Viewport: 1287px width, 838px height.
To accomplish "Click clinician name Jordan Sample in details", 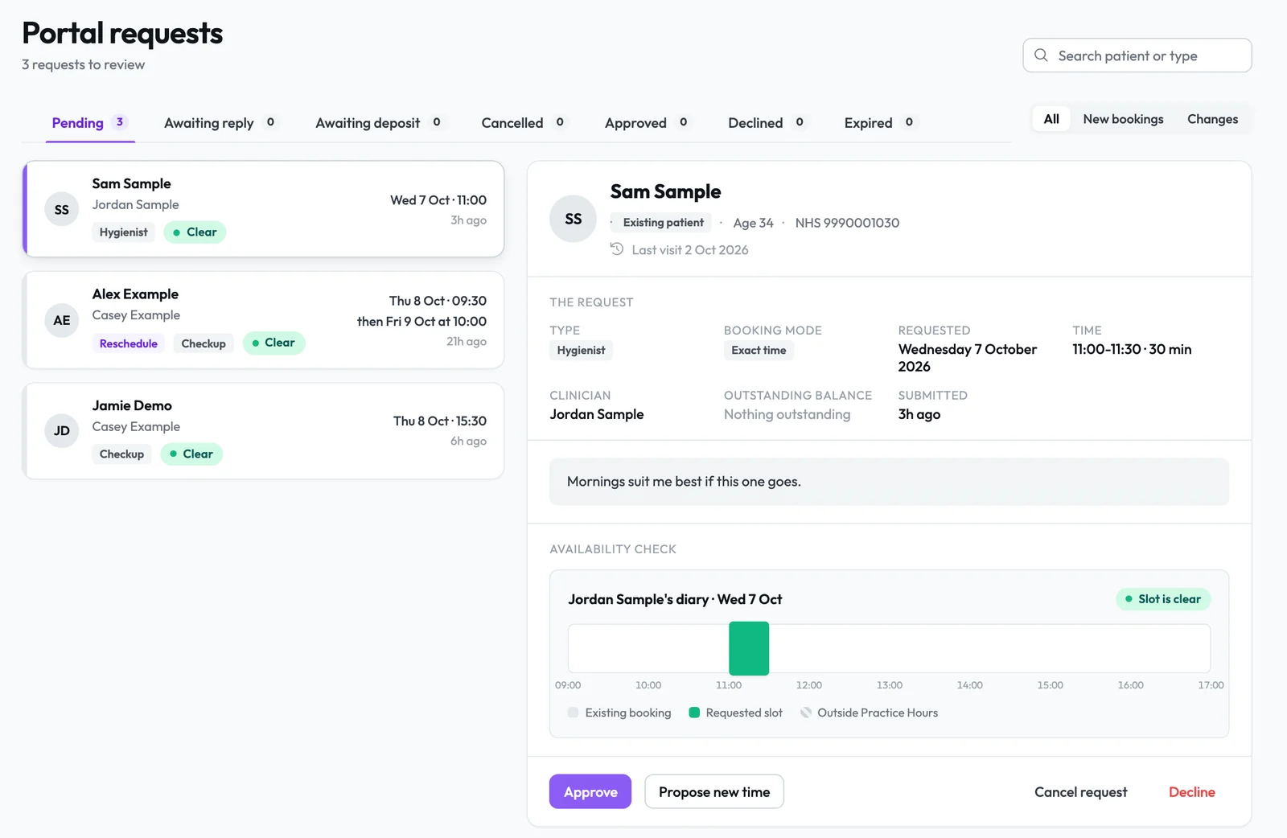I will pyautogui.click(x=597, y=414).
